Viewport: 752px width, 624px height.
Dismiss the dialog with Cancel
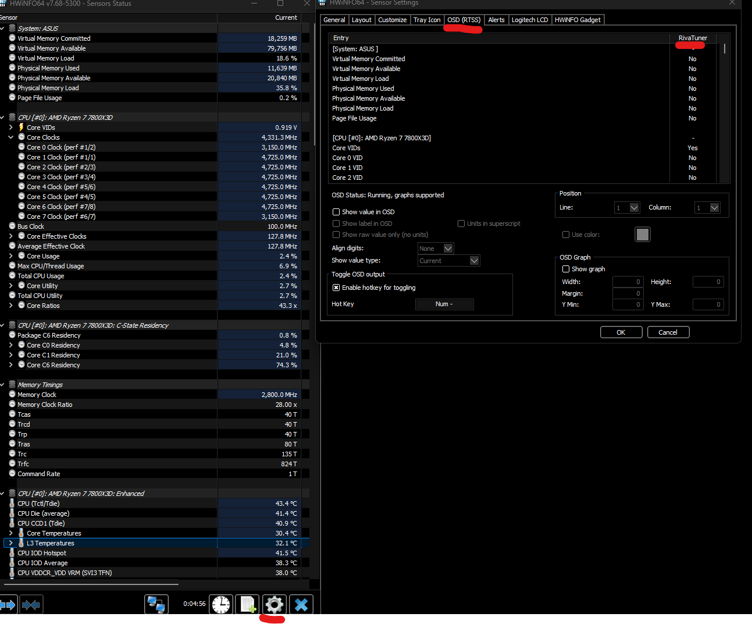pyautogui.click(x=668, y=332)
